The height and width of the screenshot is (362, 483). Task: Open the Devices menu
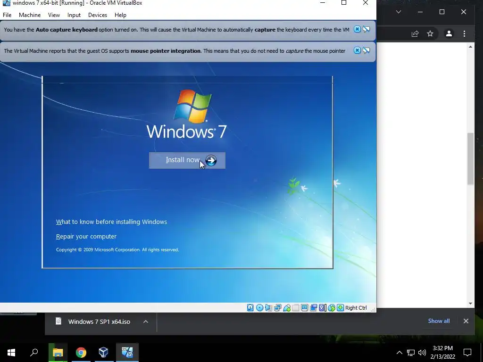[98, 15]
